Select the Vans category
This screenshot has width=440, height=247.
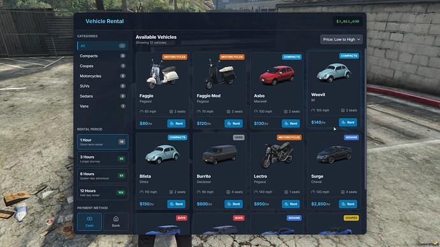(103, 106)
